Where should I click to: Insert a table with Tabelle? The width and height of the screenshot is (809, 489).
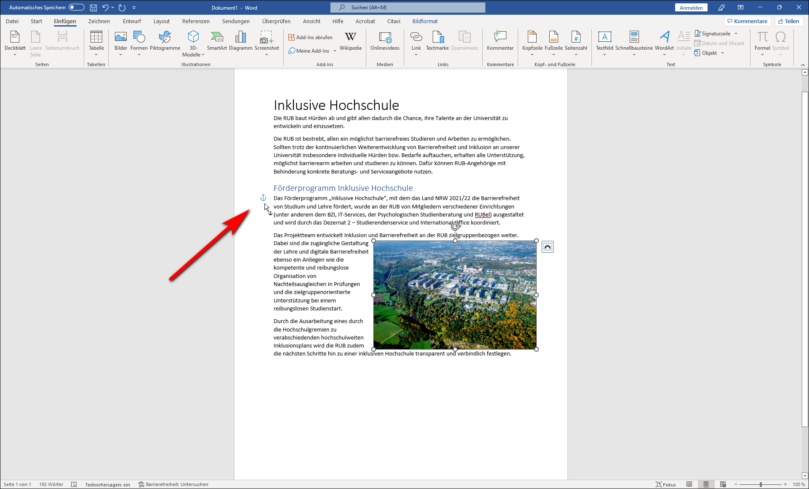pos(96,43)
